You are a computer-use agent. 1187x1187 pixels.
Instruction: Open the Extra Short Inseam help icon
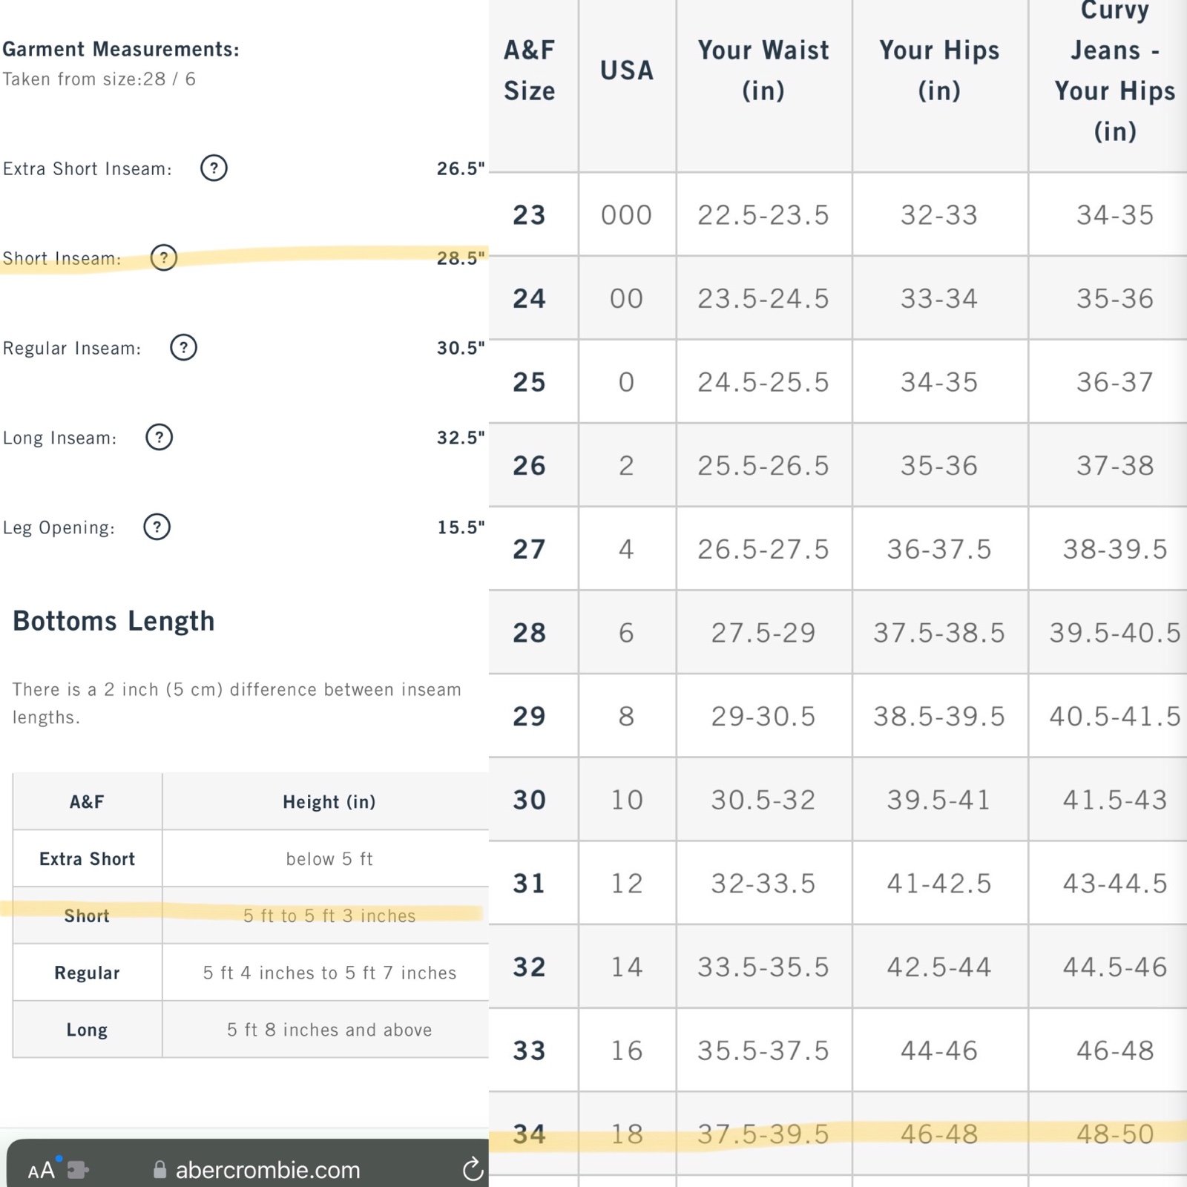tap(214, 168)
